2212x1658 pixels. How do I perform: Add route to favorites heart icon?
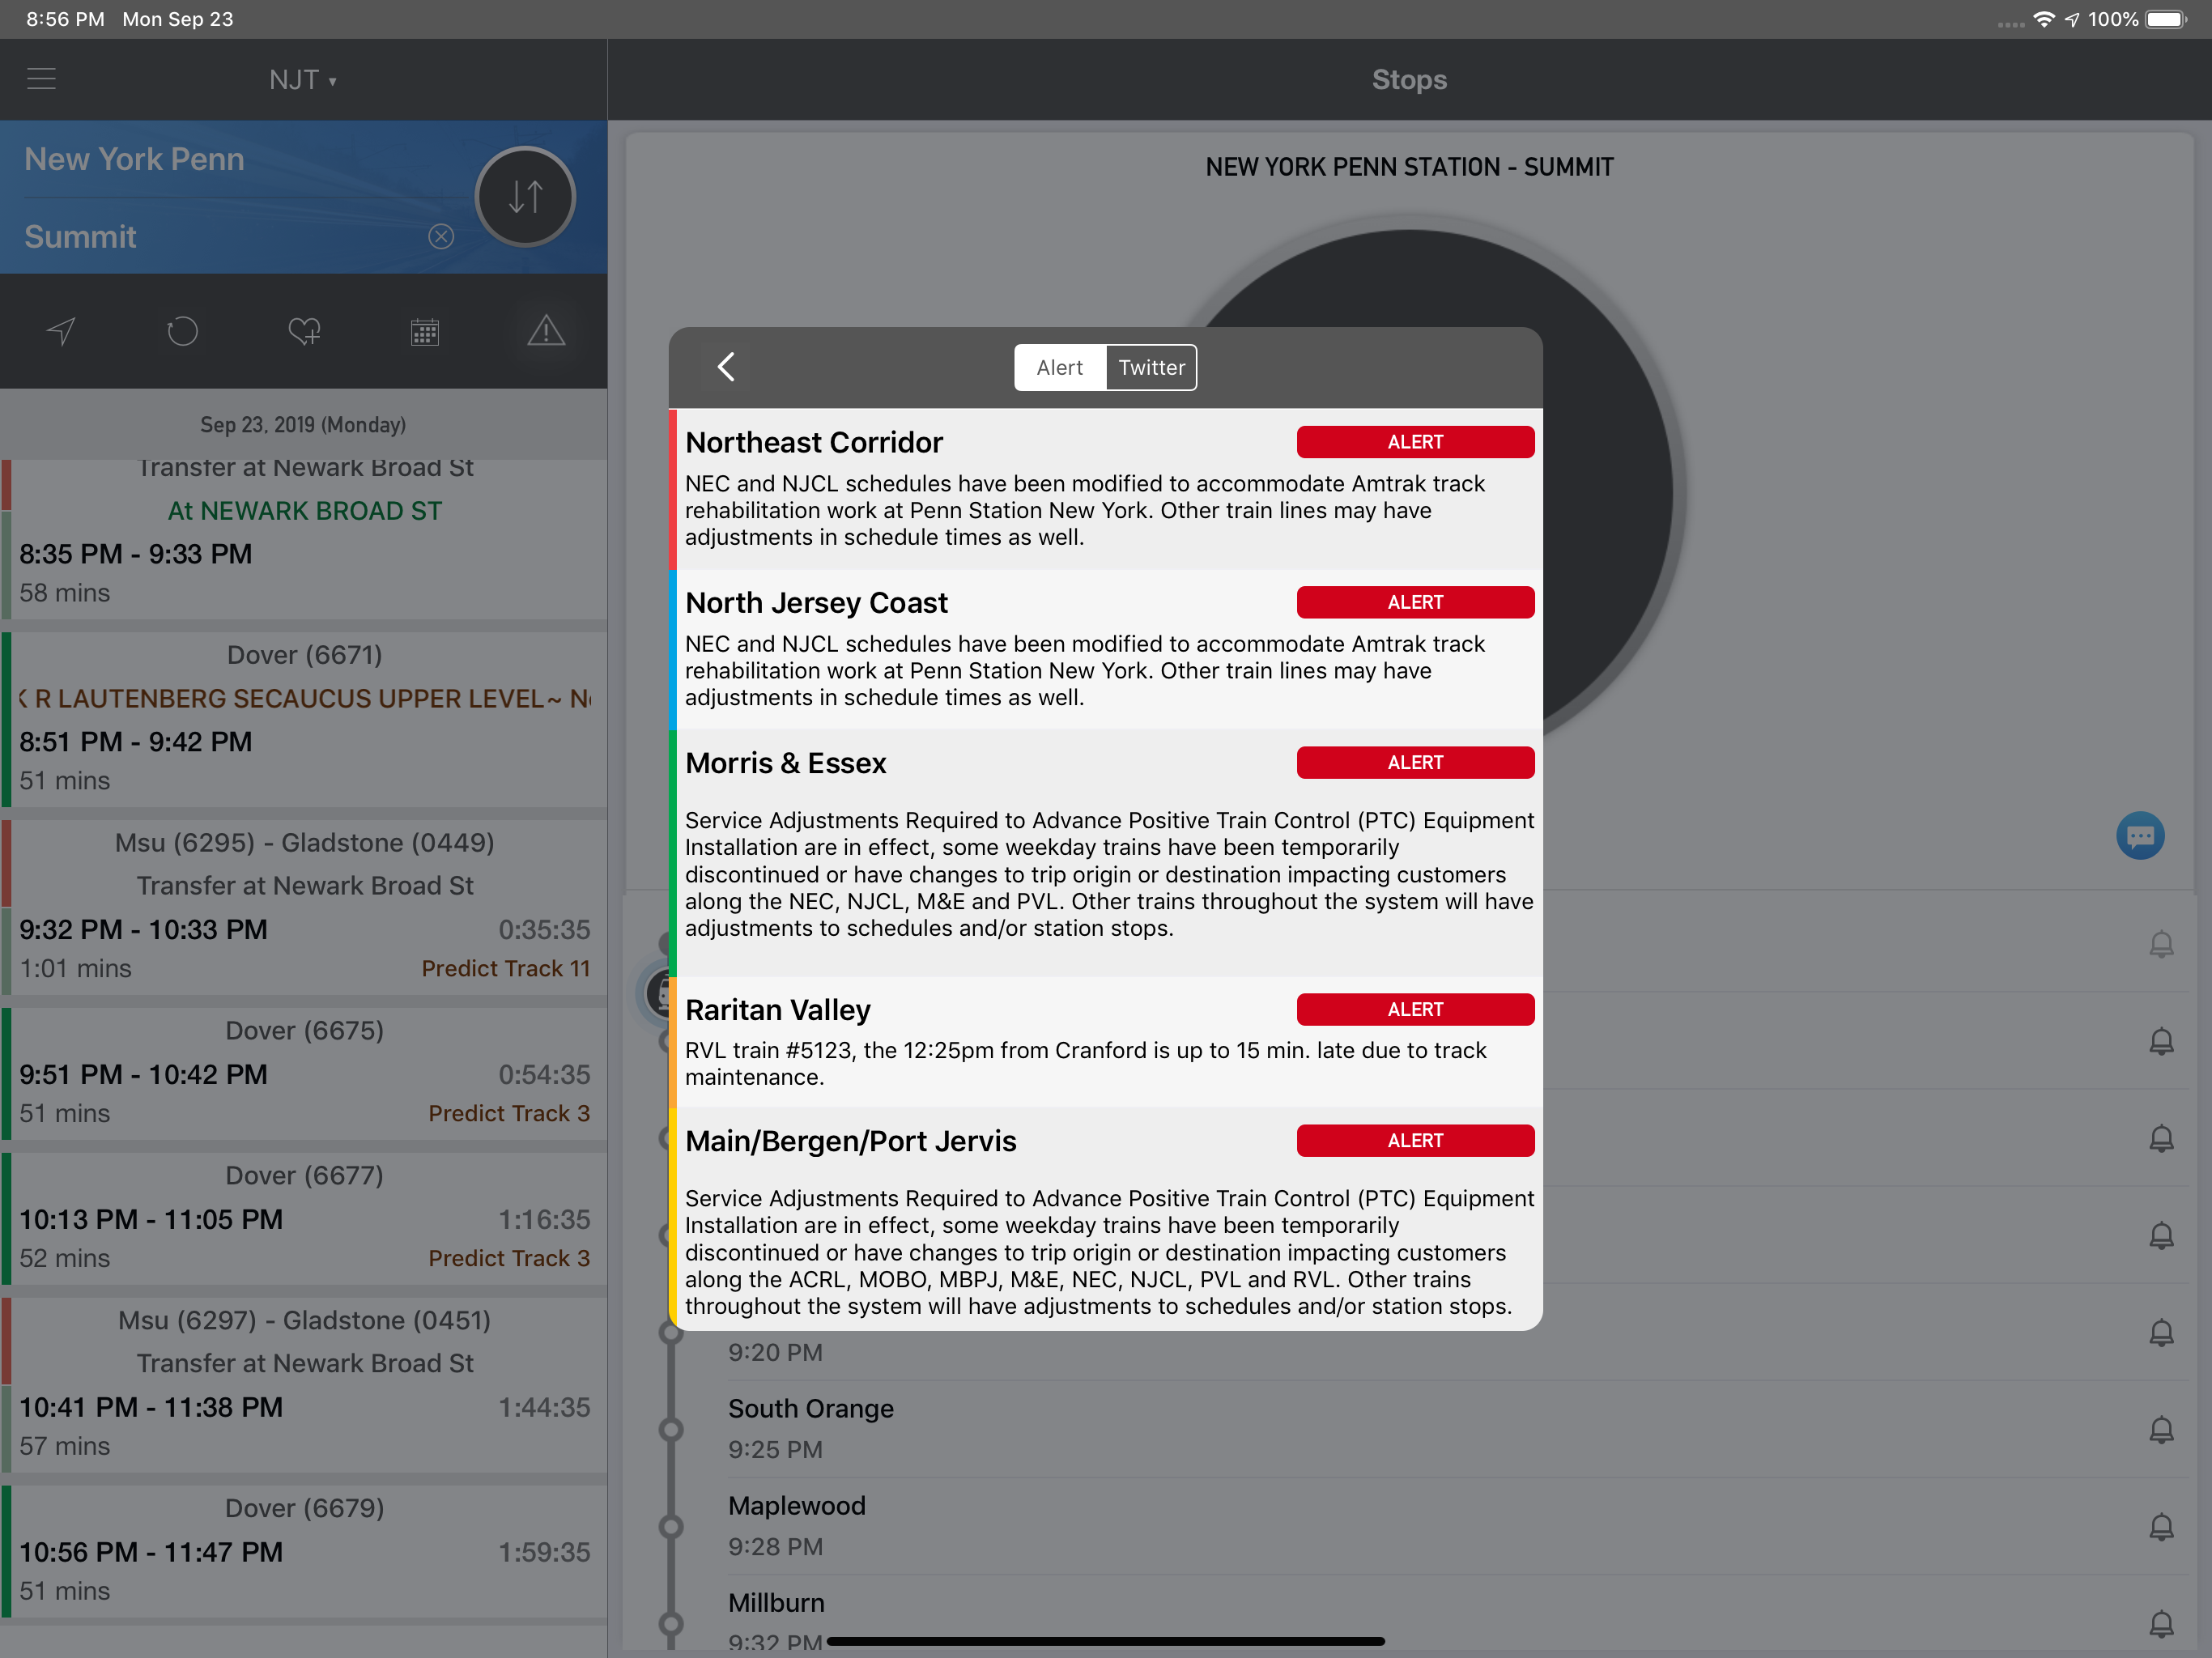(304, 331)
